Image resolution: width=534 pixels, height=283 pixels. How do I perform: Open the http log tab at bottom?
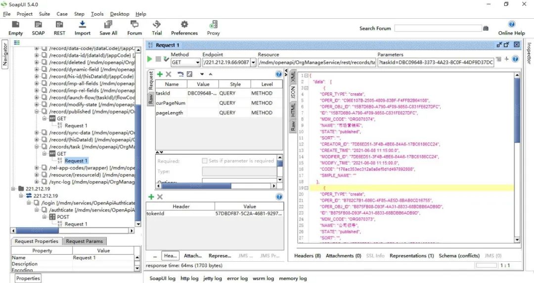point(189,279)
